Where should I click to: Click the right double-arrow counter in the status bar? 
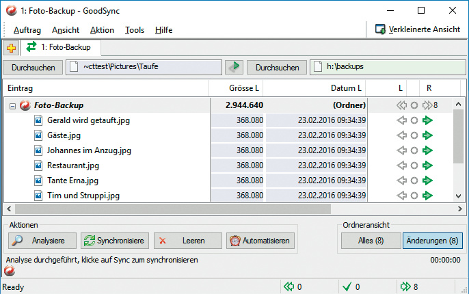409,287
